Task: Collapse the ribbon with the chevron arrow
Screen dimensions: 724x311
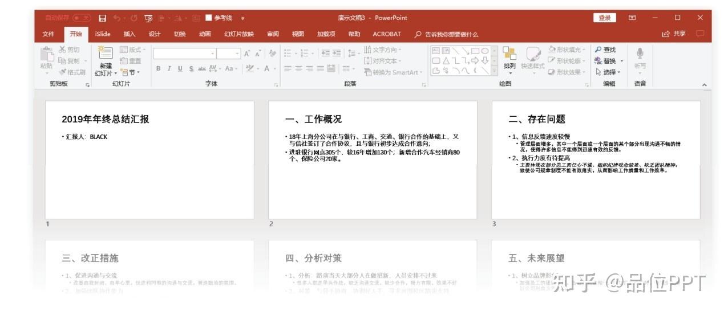Action: tap(704, 85)
